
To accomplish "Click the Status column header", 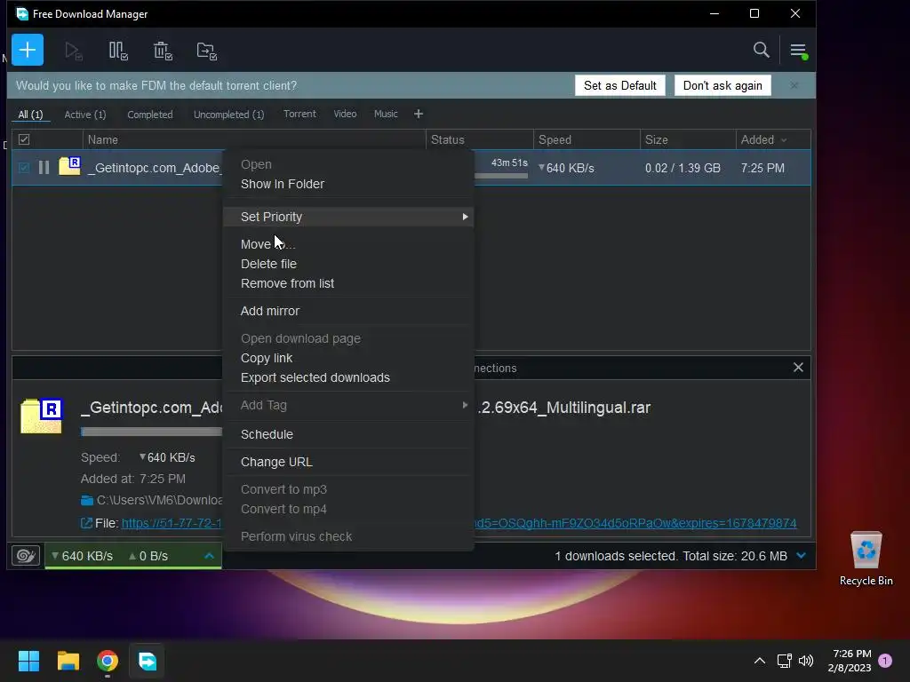I will tap(479, 139).
